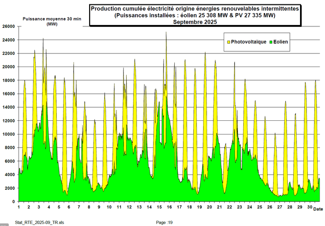Select the Photovoltaïque legend label
325x226 pixels.
(249, 42)
